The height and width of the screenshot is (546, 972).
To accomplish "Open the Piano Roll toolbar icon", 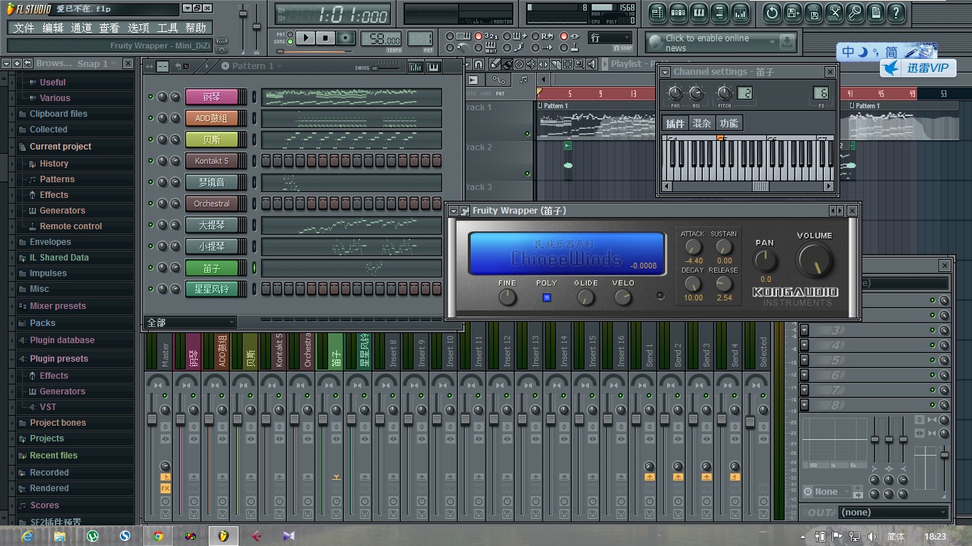I will point(699,12).
